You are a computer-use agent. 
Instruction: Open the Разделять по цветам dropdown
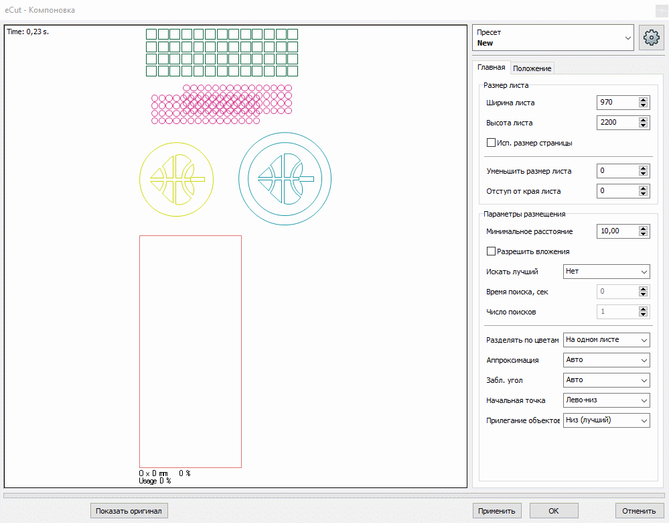coord(606,340)
